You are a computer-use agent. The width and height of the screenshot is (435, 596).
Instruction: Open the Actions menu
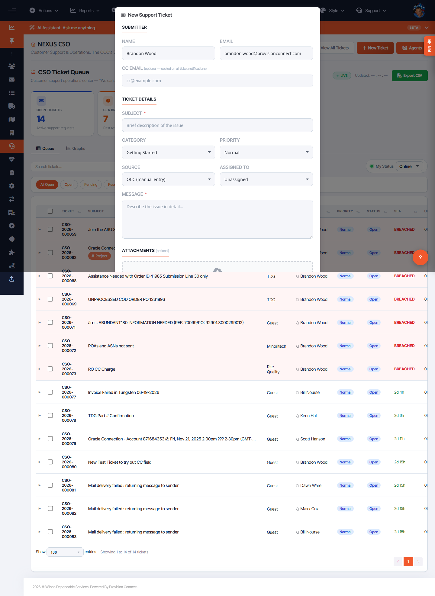[x=44, y=11]
